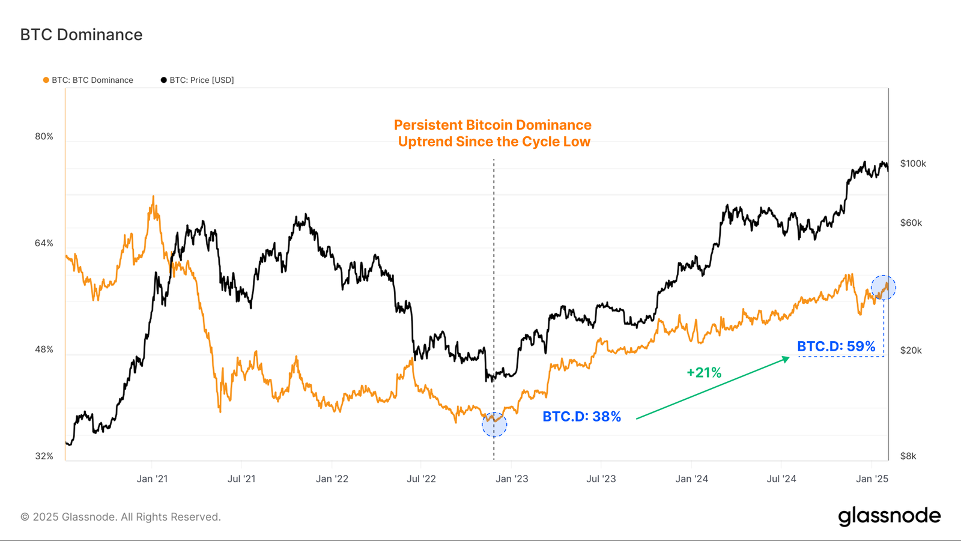Click the BTC Dominance chart title

point(82,35)
